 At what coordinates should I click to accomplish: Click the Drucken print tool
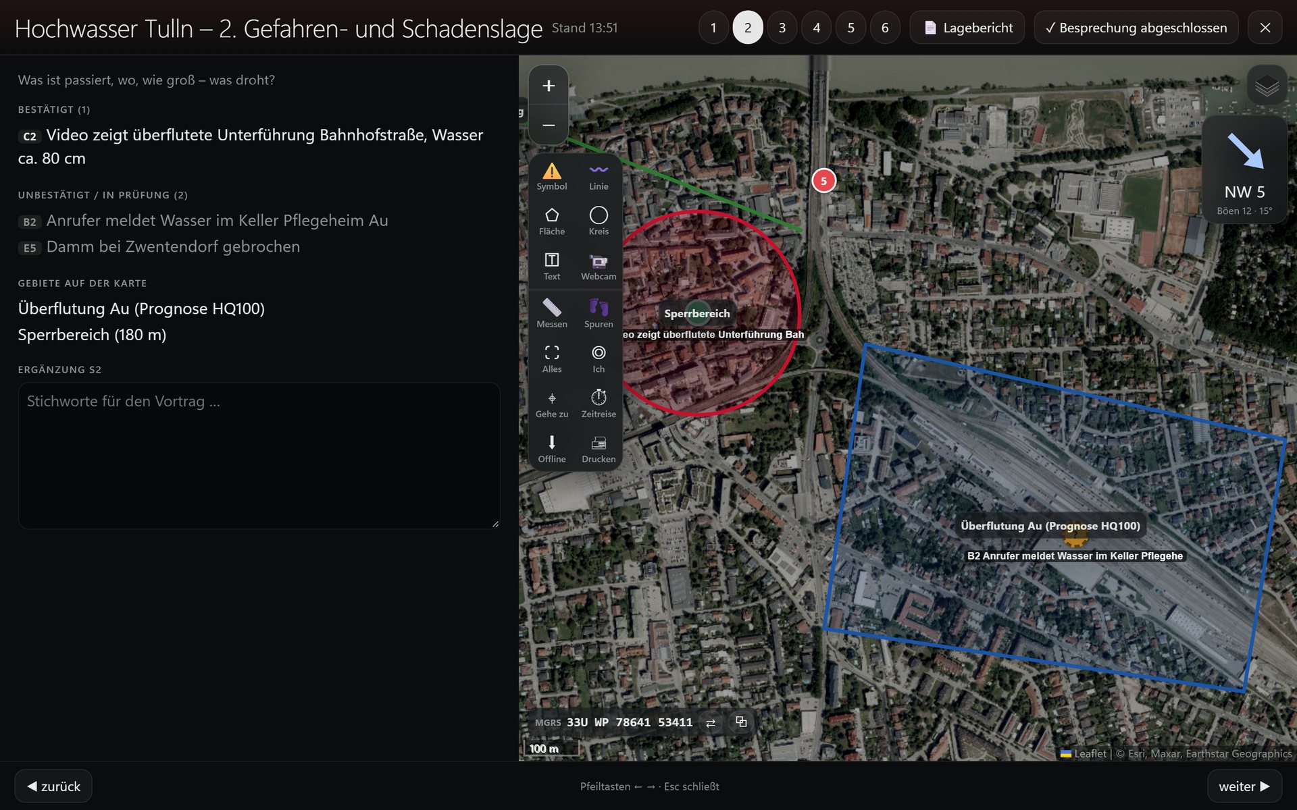(599, 450)
